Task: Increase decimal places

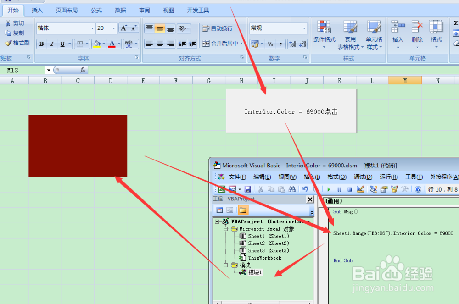Action: point(293,44)
